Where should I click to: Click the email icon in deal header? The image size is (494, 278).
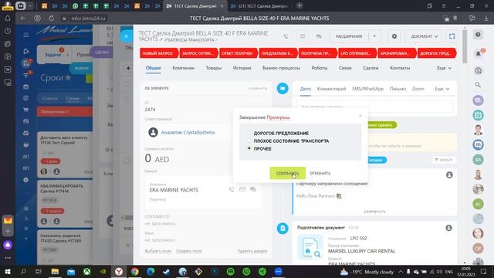(x=303, y=36)
